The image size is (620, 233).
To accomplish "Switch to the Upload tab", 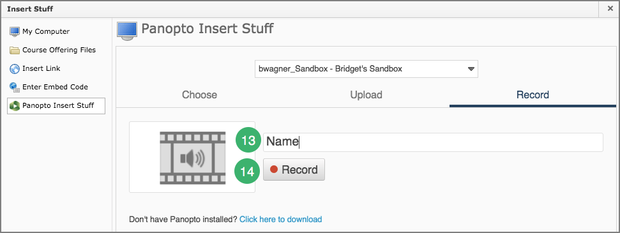I will pyautogui.click(x=366, y=95).
